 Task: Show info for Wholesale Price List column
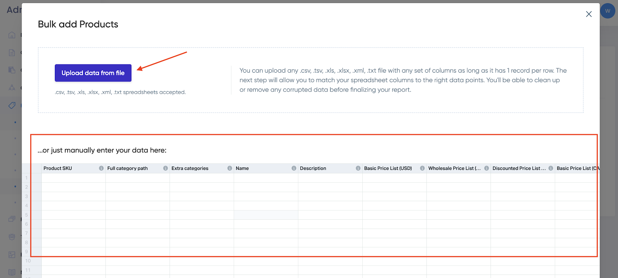486,168
